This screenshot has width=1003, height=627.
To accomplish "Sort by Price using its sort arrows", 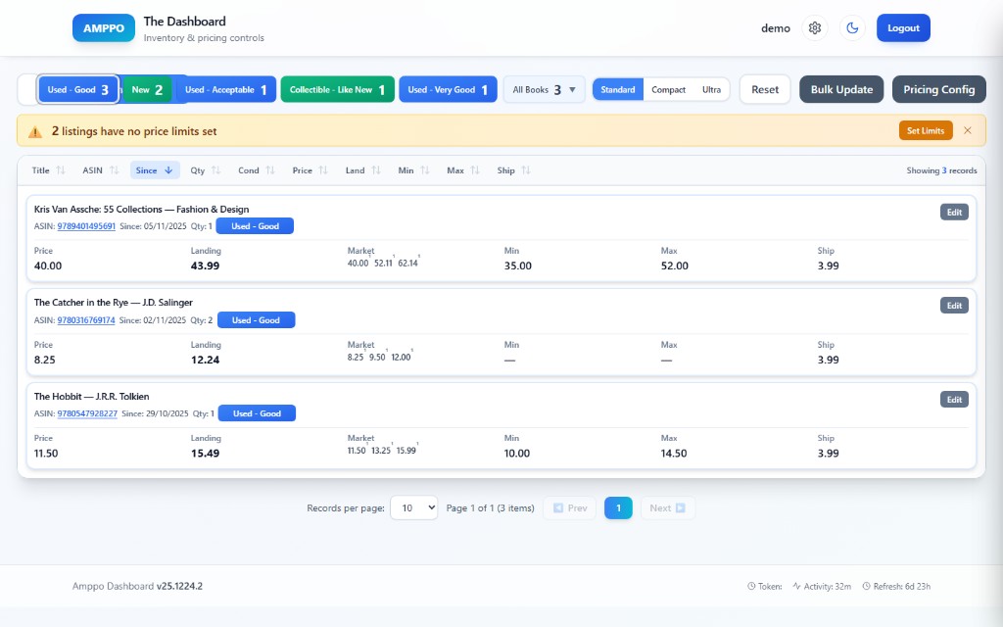I will tap(323, 170).
